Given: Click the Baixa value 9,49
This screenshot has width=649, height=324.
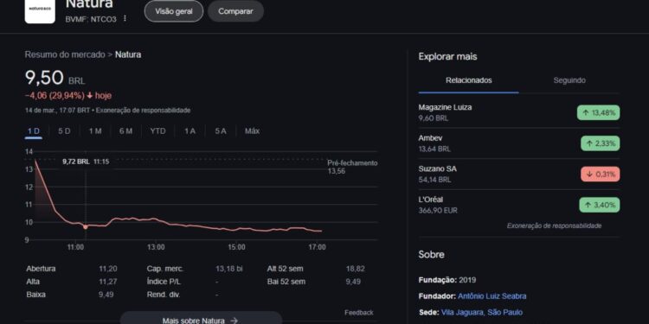Looking at the screenshot, I should [x=106, y=295].
